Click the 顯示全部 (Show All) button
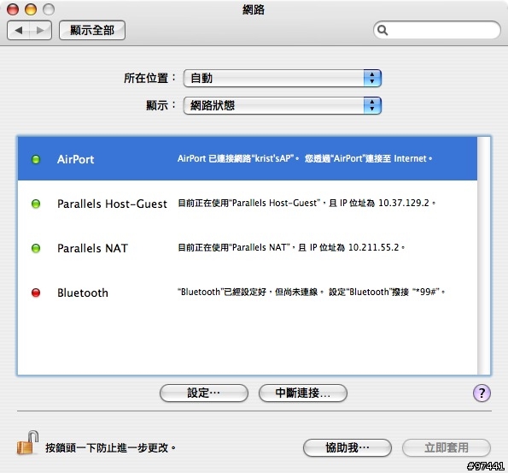The image size is (508, 473). pyautogui.click(x=92, y=31)
